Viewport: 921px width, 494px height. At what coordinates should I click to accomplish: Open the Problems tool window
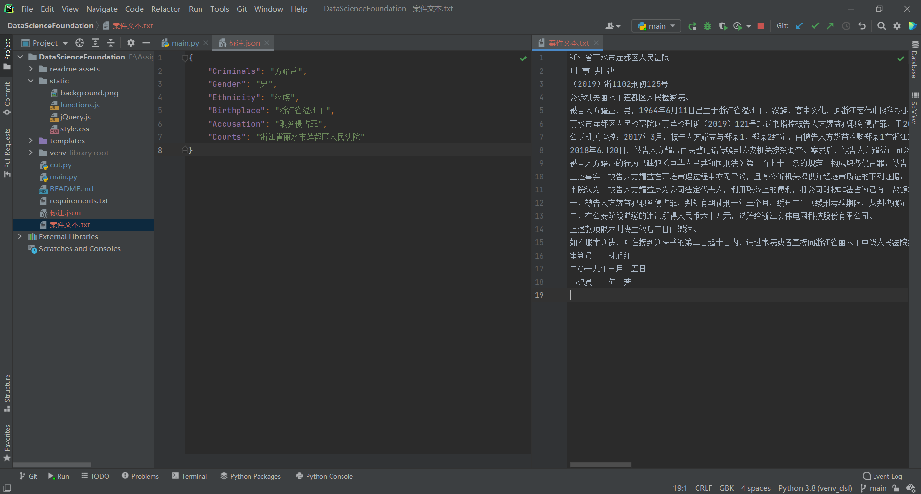tap(140, 476)
